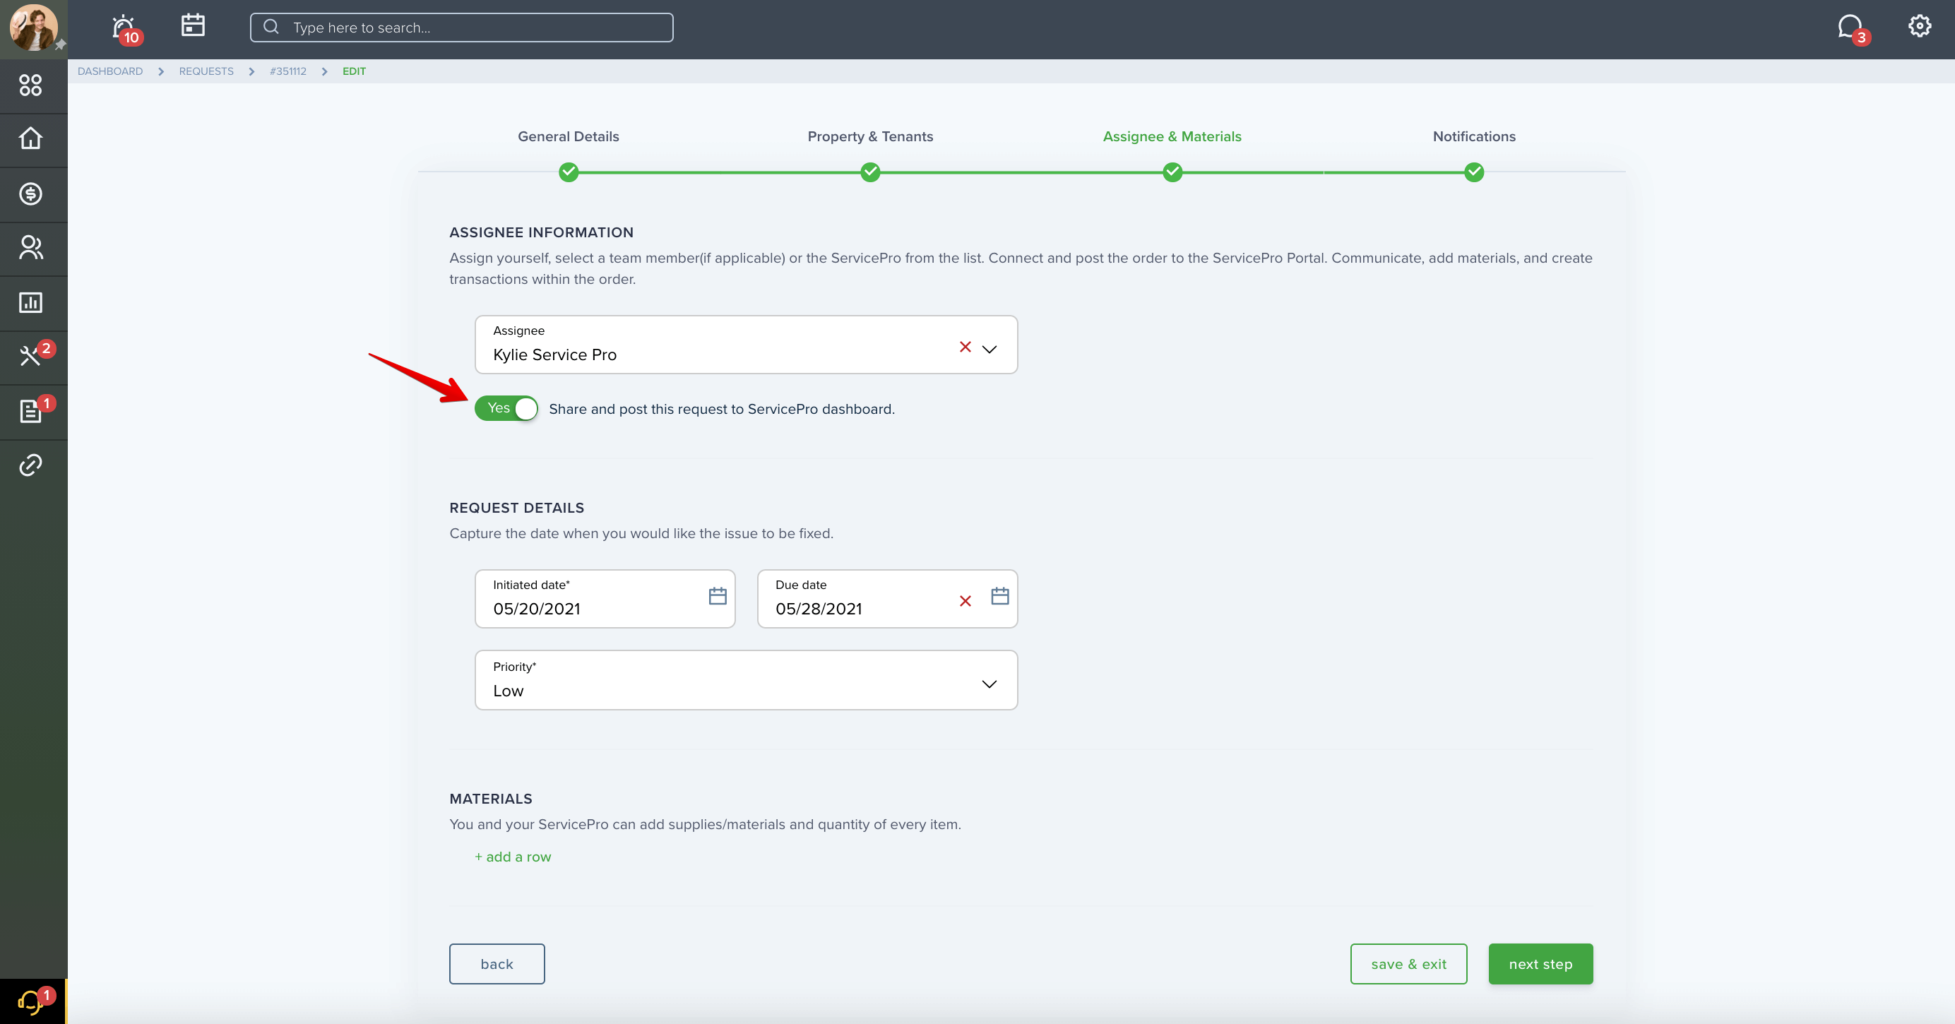Viewport: 1955px width, 1024px height.
Task: Open the settings gear icon
Action: point(1919,26)
